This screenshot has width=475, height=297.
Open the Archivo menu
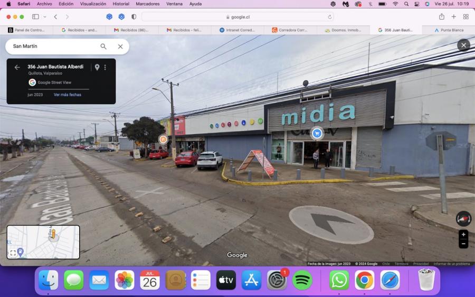(x=44, y=4)
